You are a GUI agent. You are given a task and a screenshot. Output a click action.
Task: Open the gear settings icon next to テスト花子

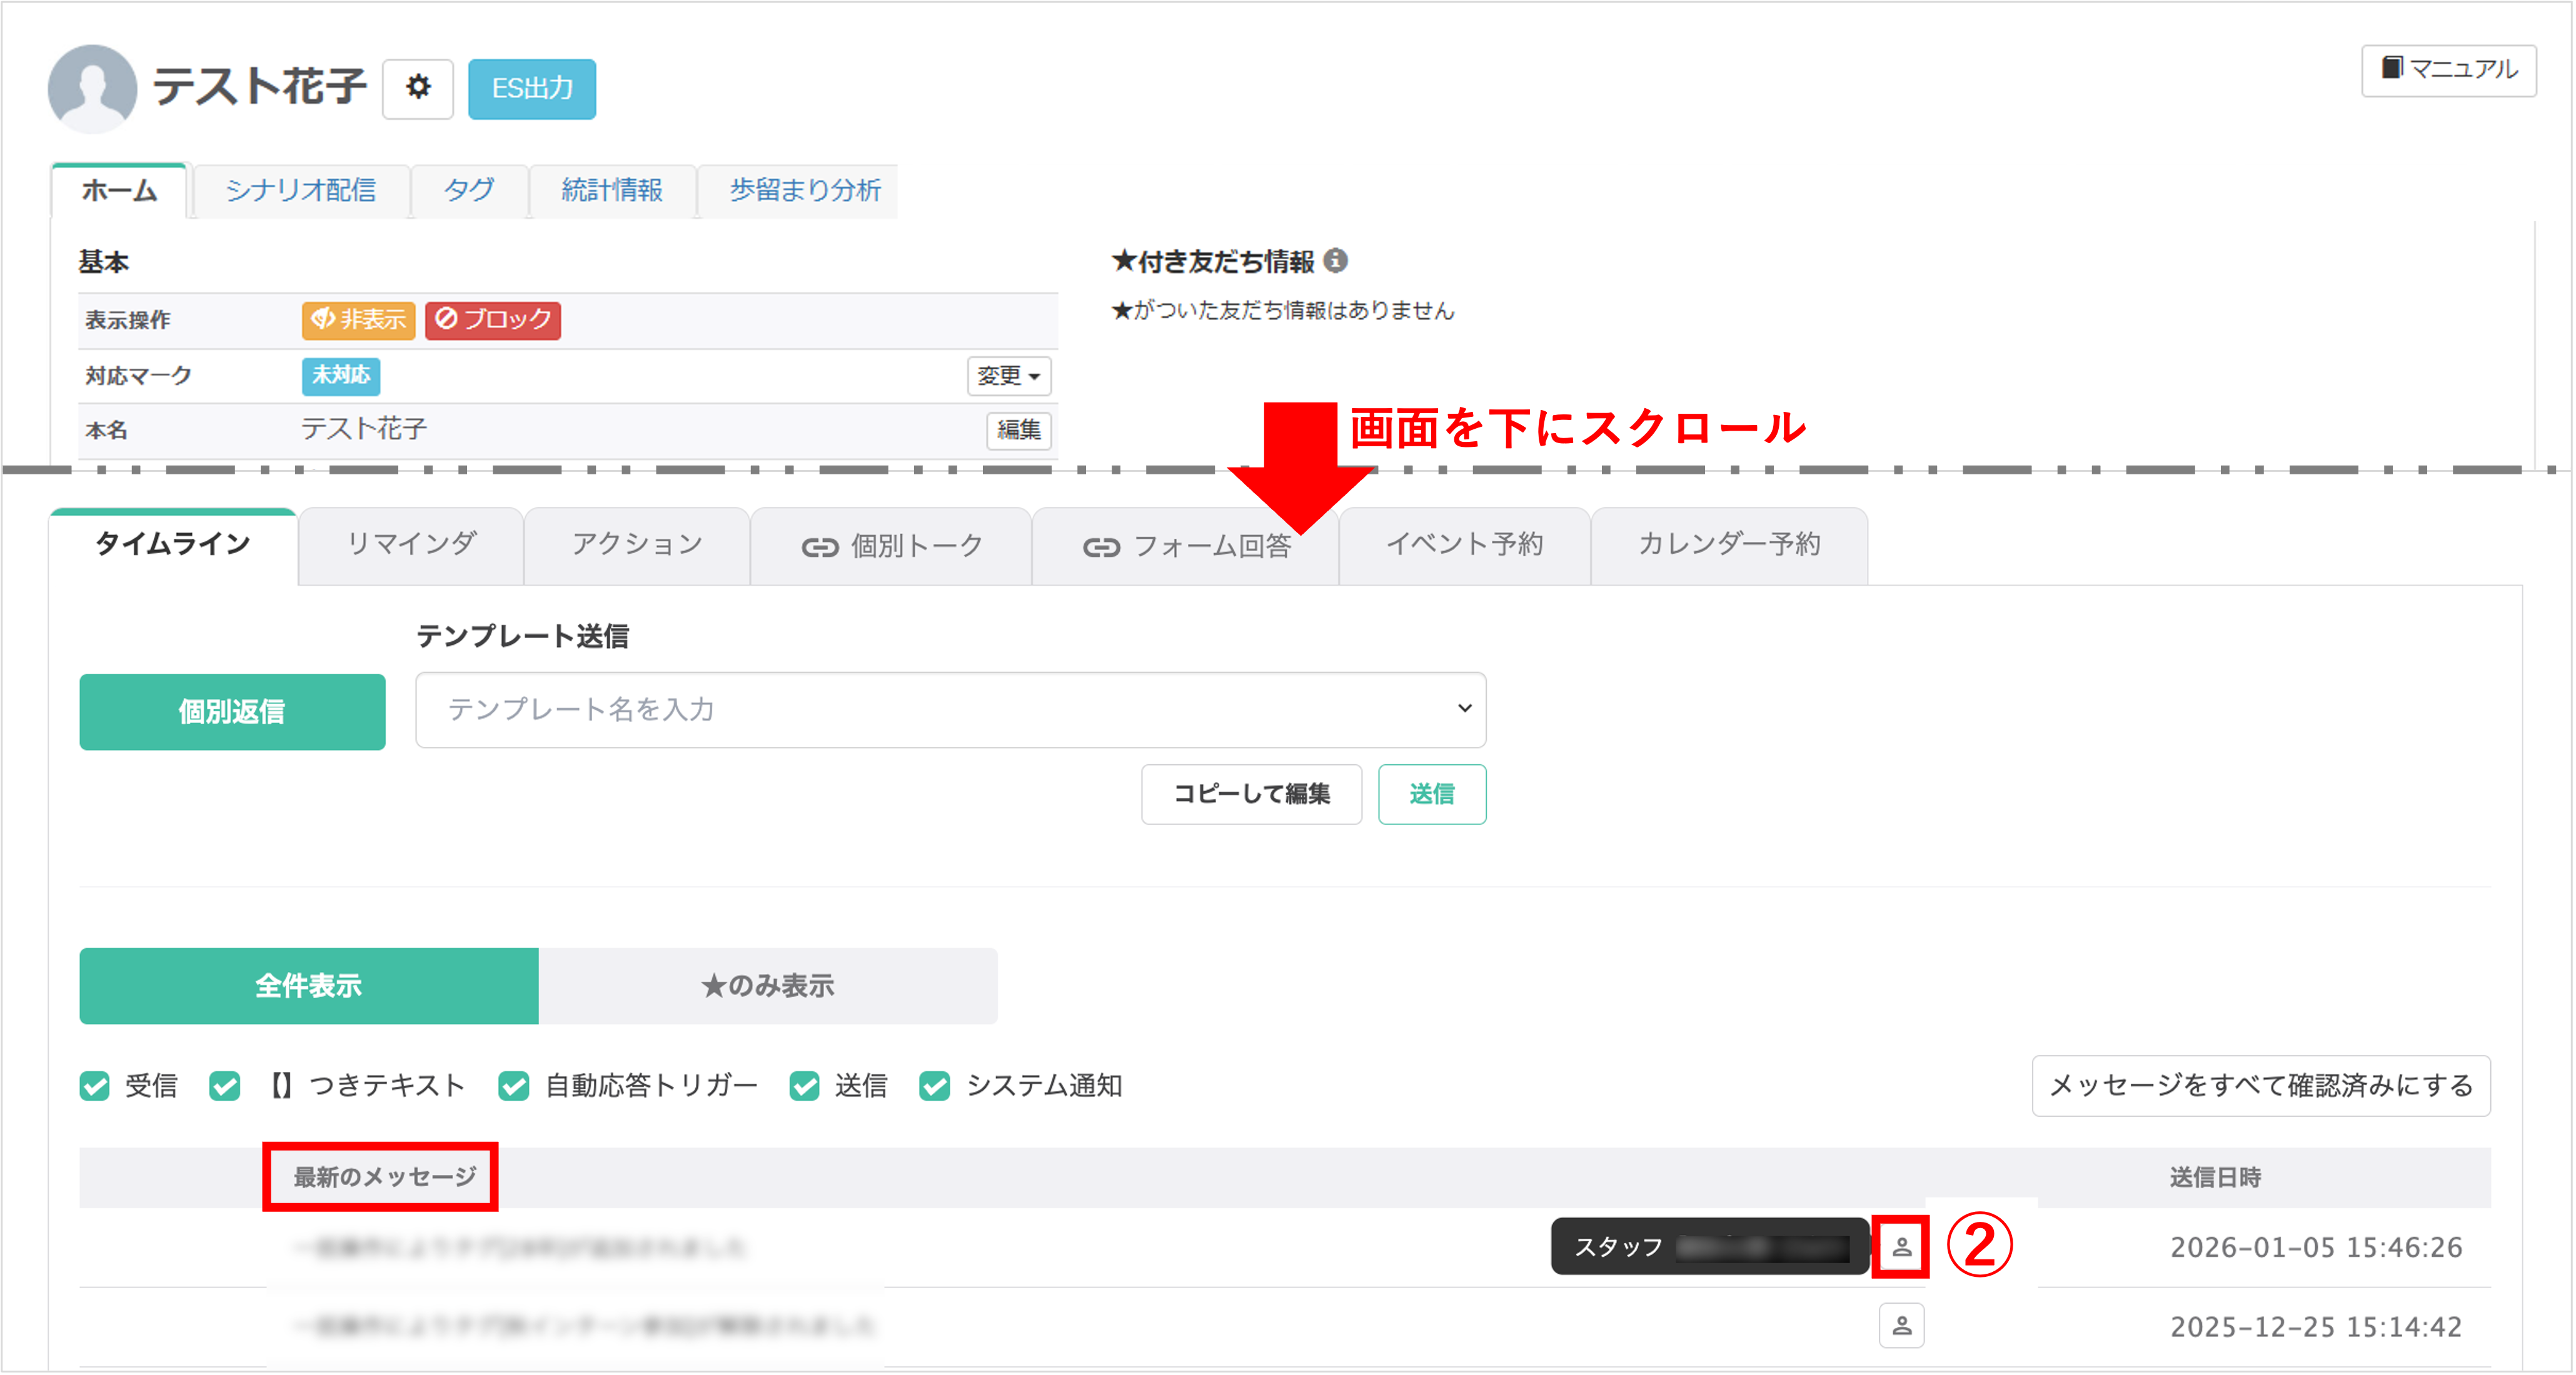click(x=418, y=88)
